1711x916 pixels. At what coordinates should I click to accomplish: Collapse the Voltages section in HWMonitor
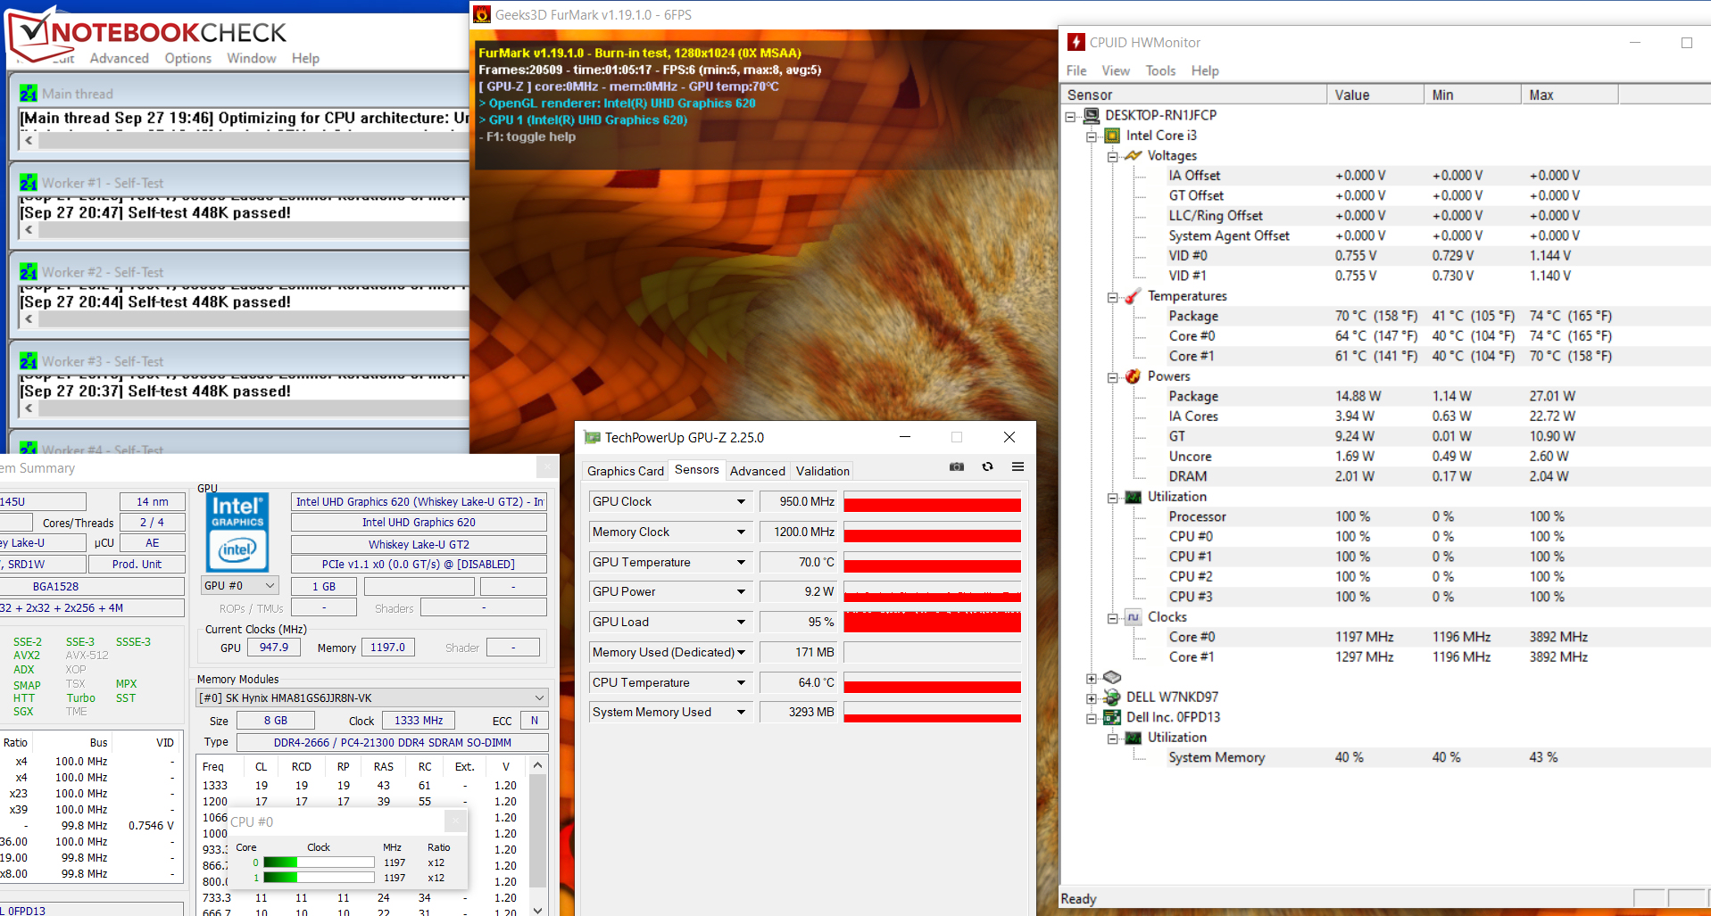(1113, 157)
